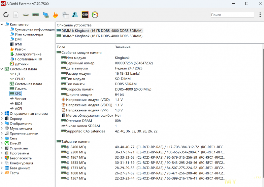
Task: Open the Report toolbar icon
Action: coord(16,15)
